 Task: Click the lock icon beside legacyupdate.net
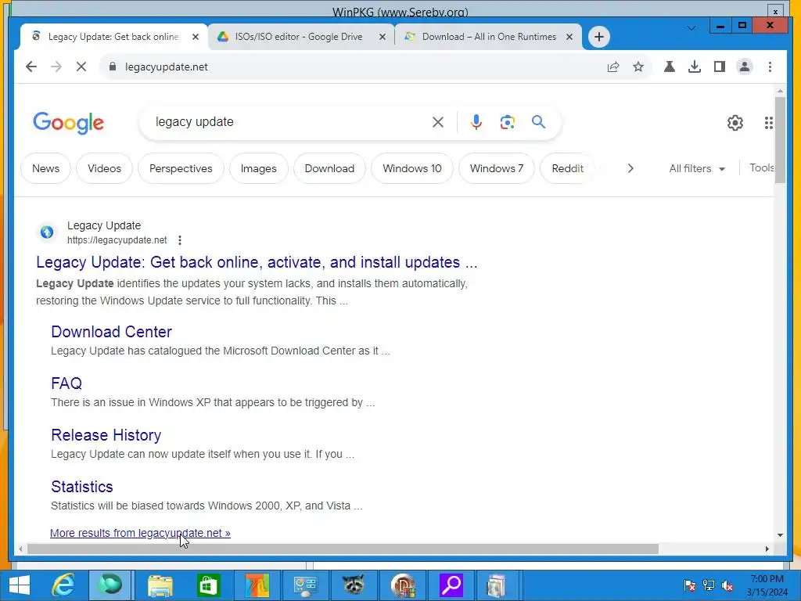[x=113, y=67]
